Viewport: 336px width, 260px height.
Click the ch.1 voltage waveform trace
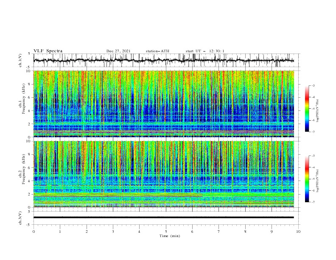click(x=164, y=60)
